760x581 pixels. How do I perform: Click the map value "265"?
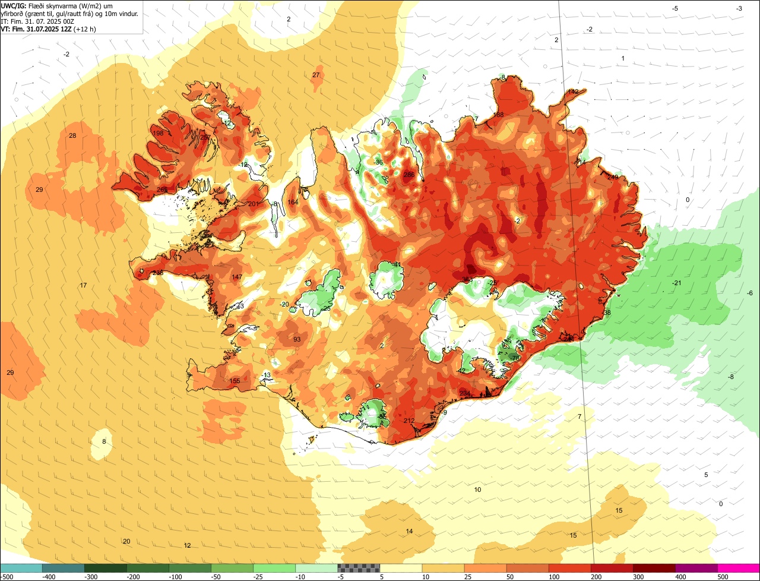pyautogui.click(x=162, y=190)
